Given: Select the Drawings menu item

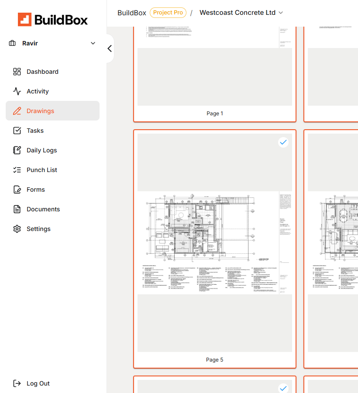Looking at the screenshot, I should pos(53,111).
